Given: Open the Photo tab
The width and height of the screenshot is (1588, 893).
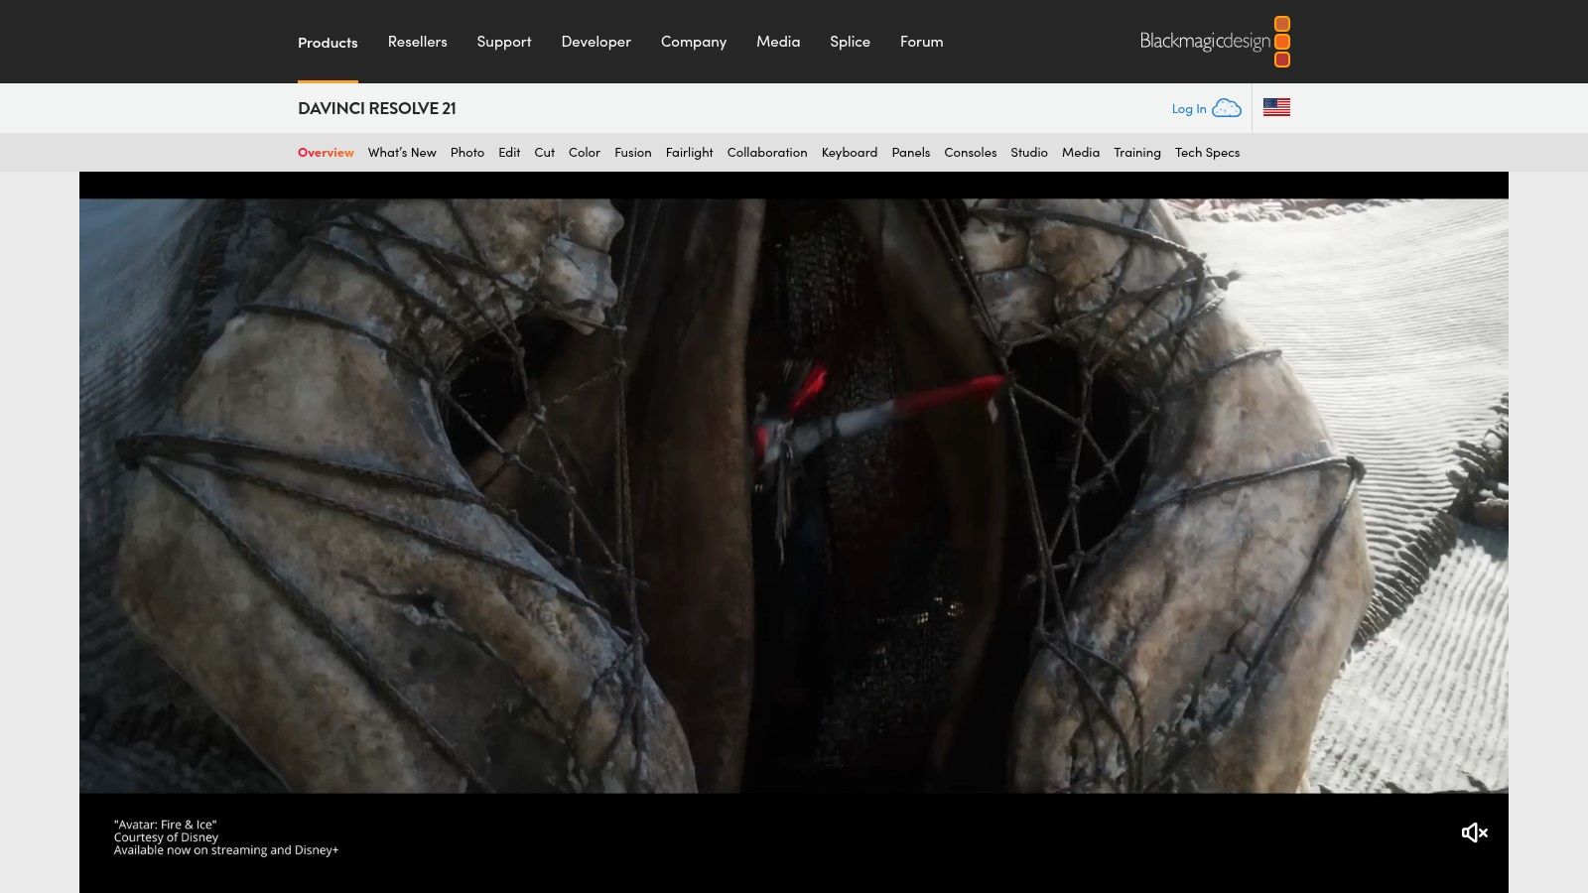Looking at the screenshot, I should (x=467, y=153).
